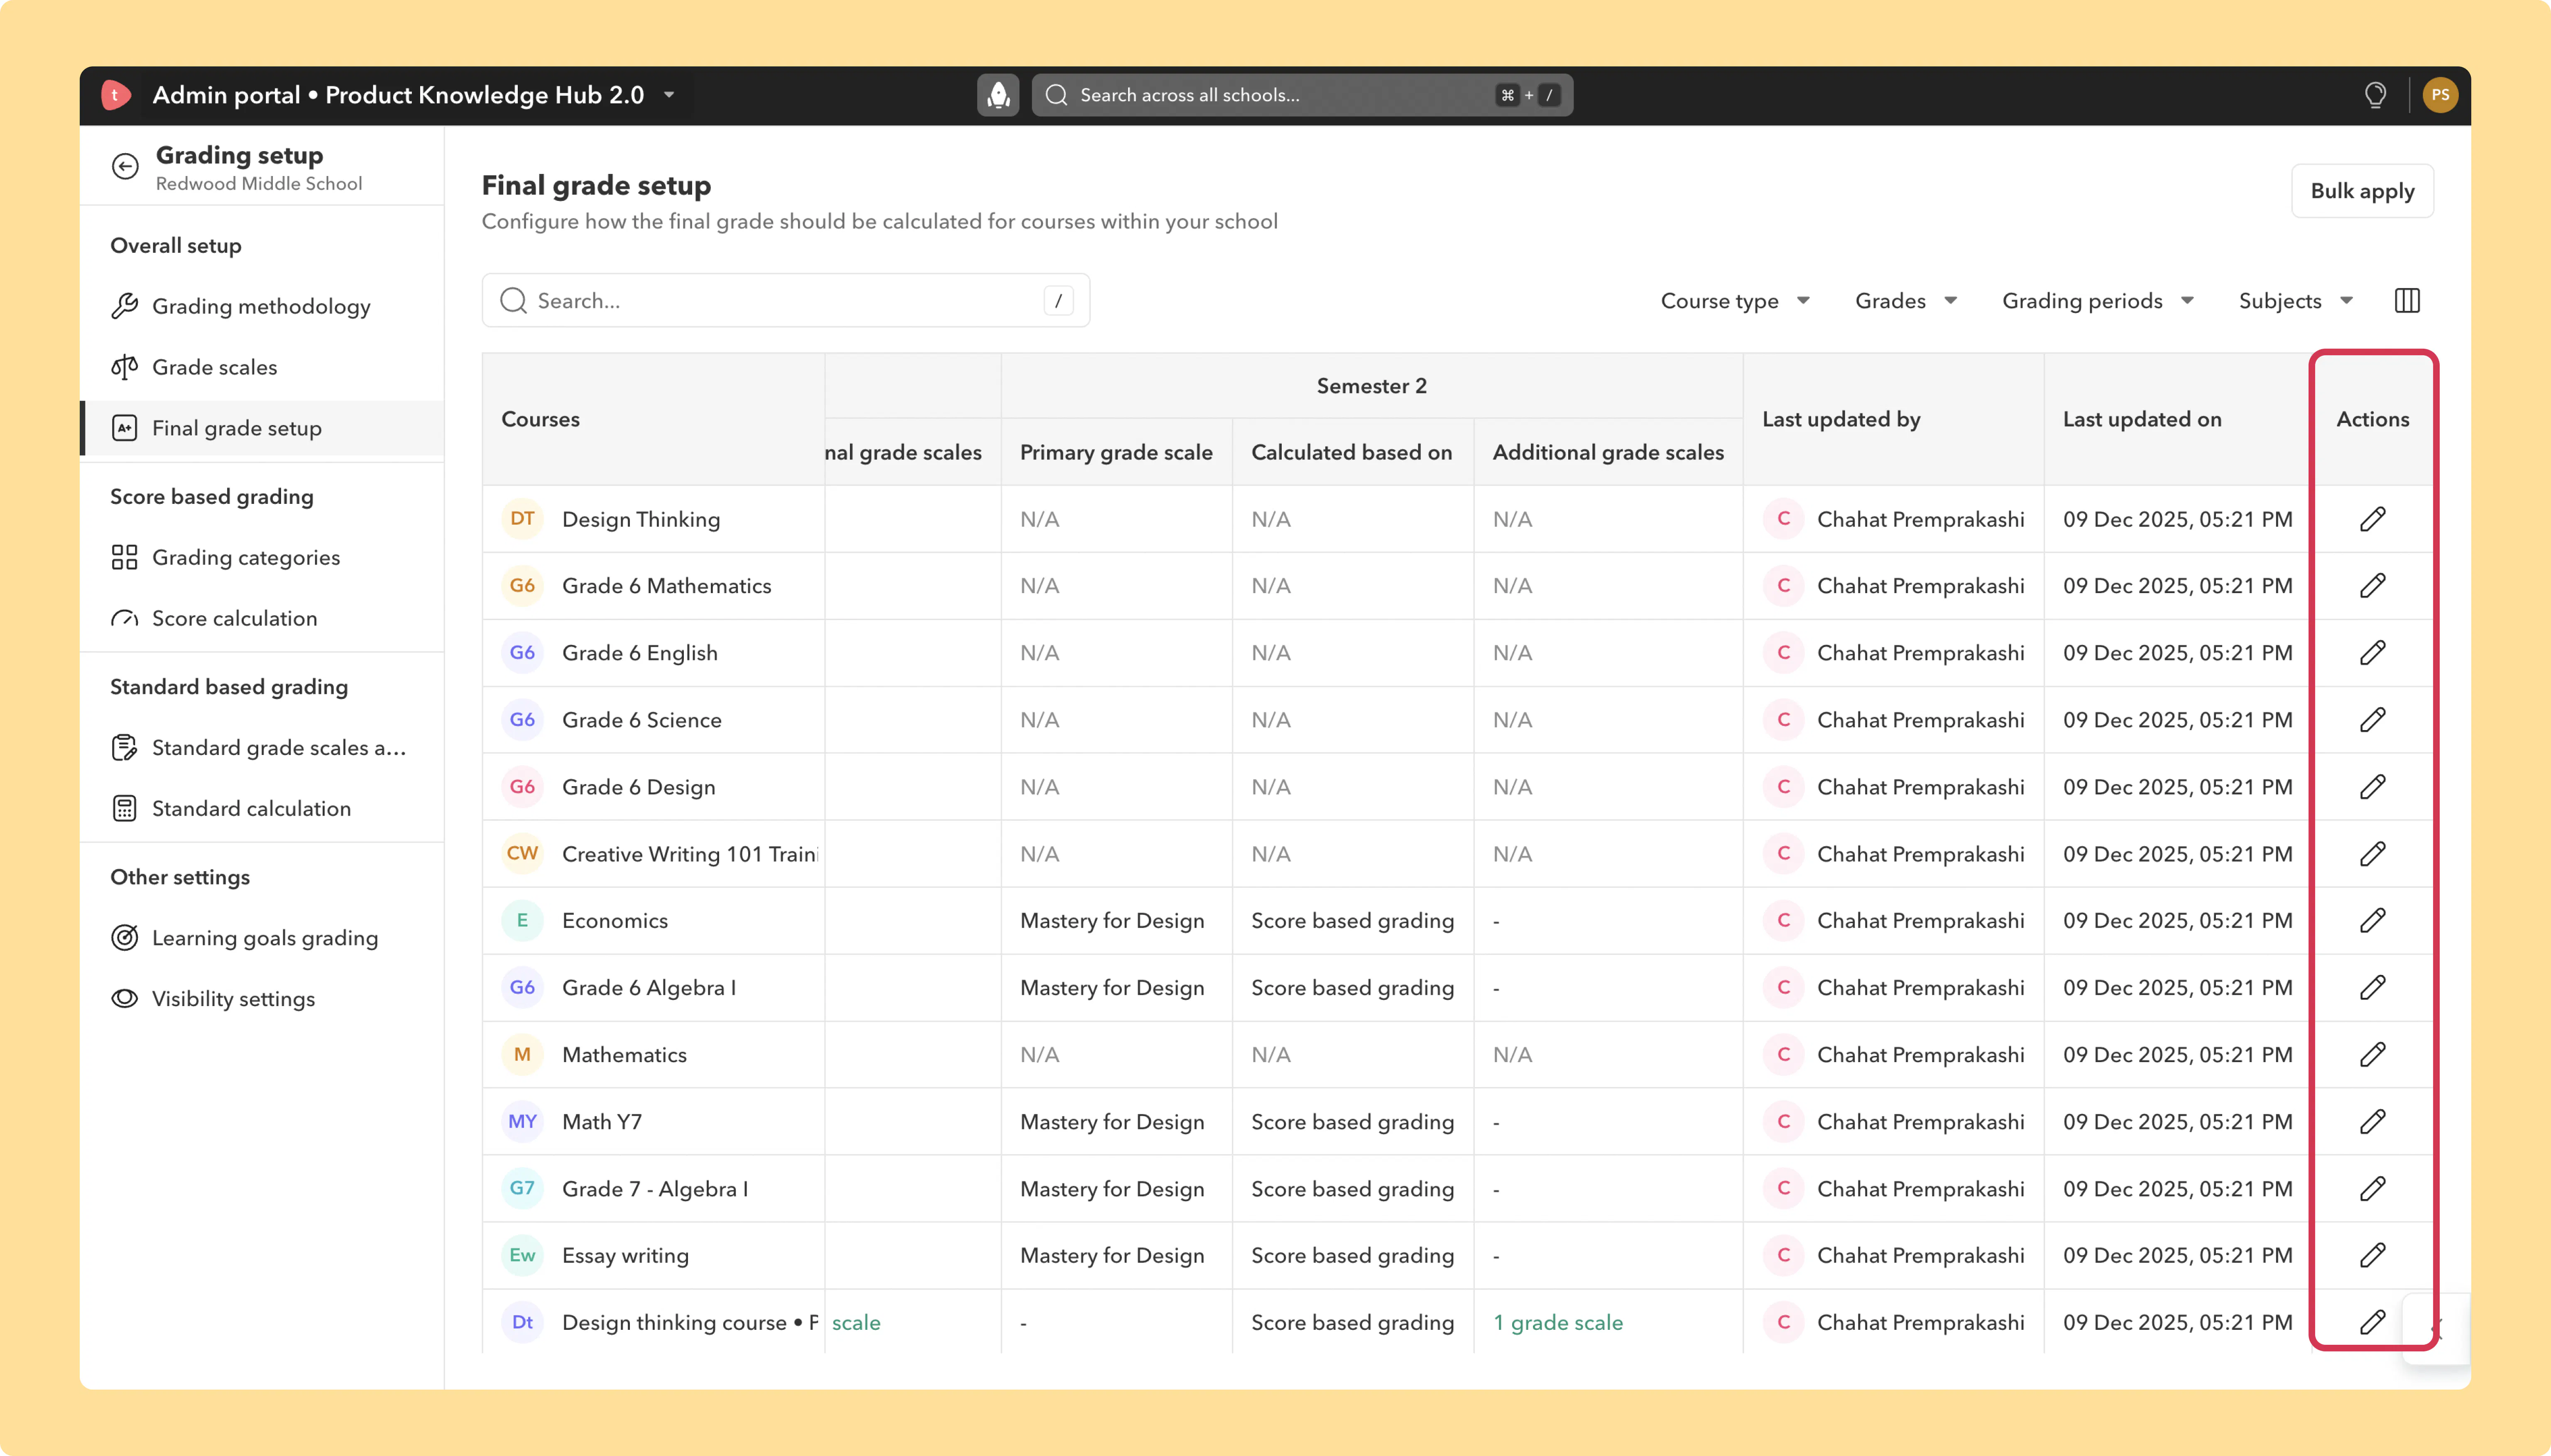Click Mastery for Design in Economics row

point(1111,921)
